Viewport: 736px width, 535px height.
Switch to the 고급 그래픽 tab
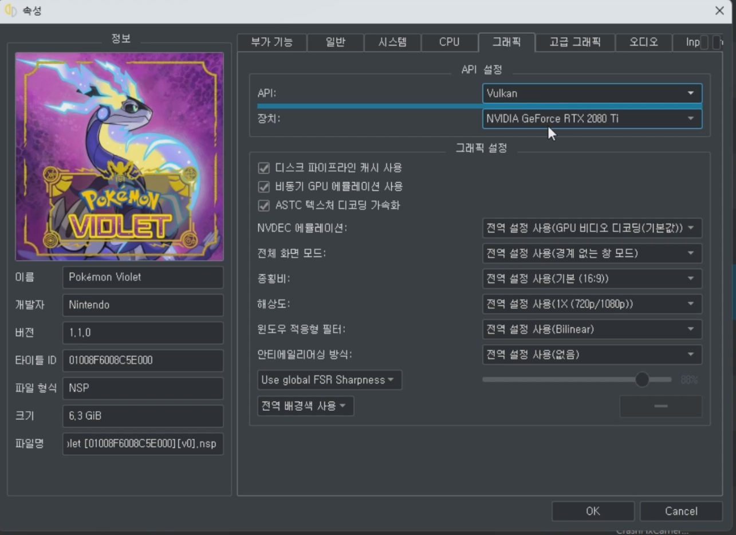(x=575, y=42)
